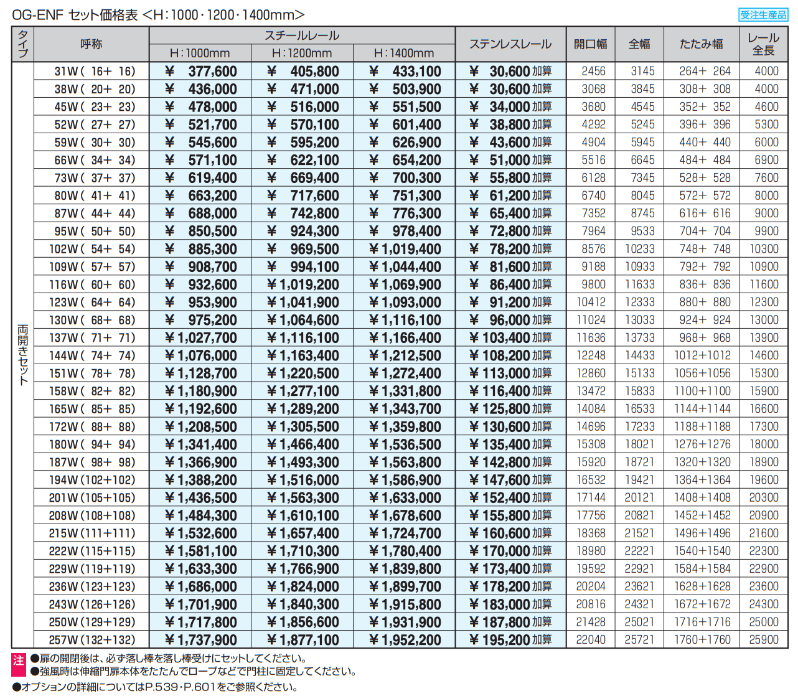
Task: Click the OG-ENF セット価格表 title
Action: coord(158,15)
